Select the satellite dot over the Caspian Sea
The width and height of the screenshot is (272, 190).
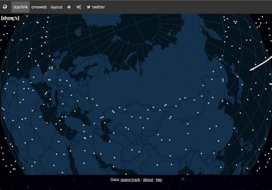(105, 123)
